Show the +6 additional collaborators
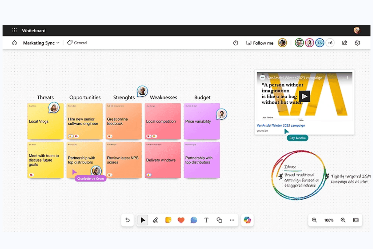Viewport: 373px width, 249px height. 330,43
